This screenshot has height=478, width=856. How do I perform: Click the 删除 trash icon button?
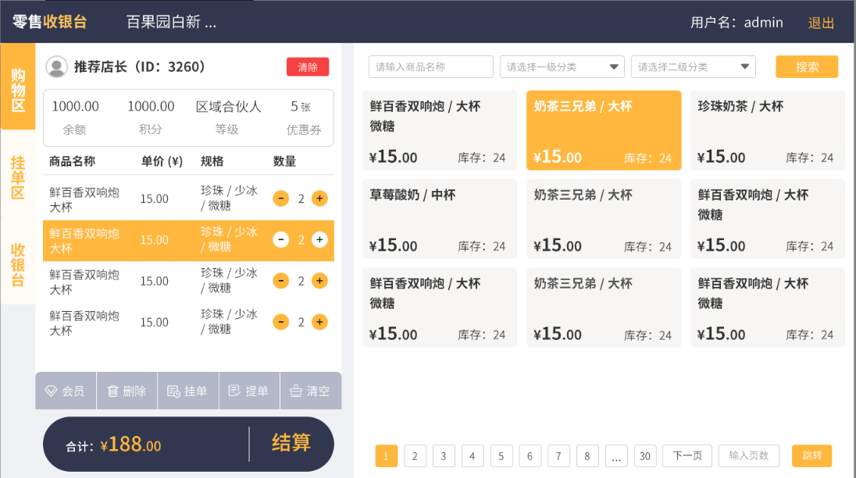click(x=113, y=391)
